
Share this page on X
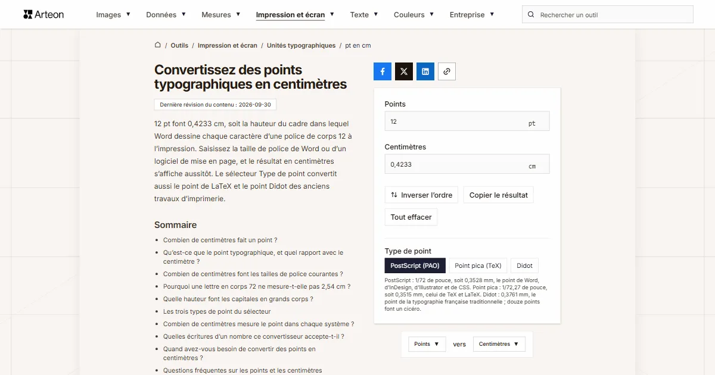tap(404, 71)
